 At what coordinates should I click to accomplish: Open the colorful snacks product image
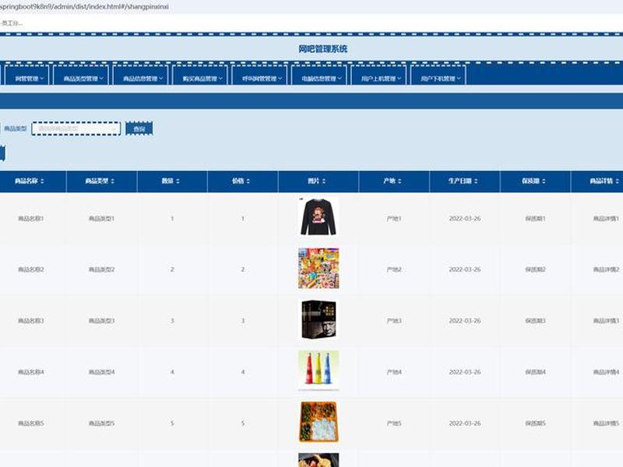point(319,269)
